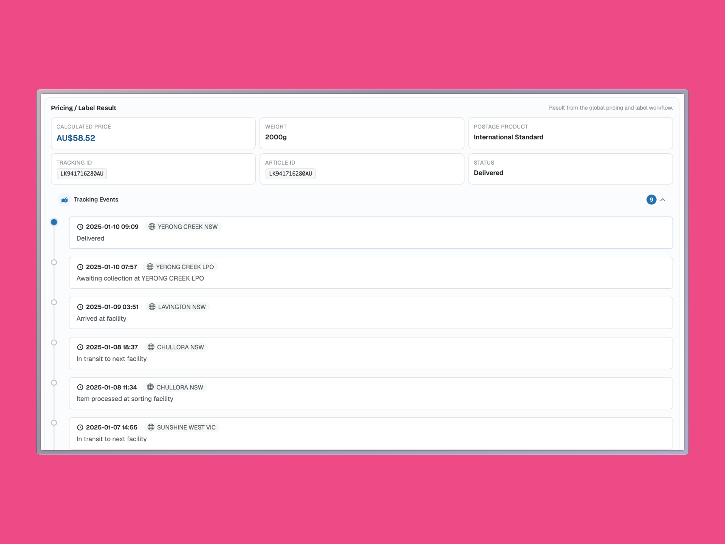725x544 pixels.
Task: Click the Delivered value in the Status card
Action: pos(488,173)
